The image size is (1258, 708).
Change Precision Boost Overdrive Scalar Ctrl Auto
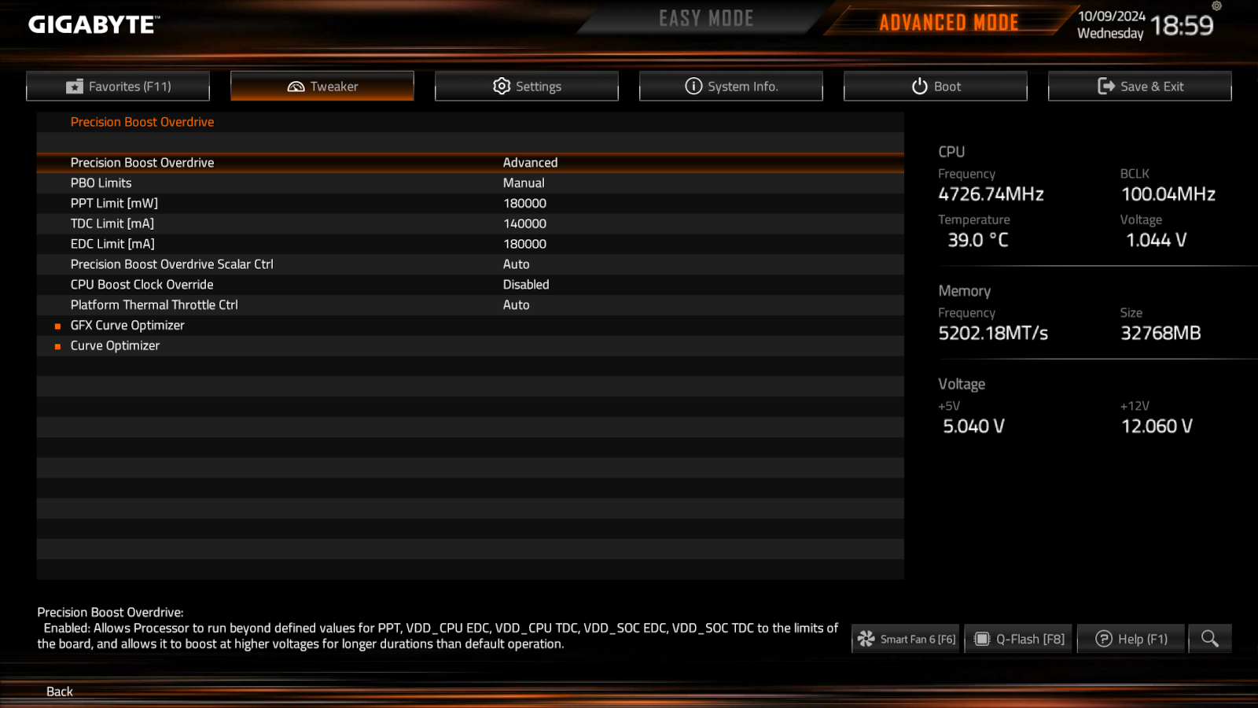[x=516, y=264]
